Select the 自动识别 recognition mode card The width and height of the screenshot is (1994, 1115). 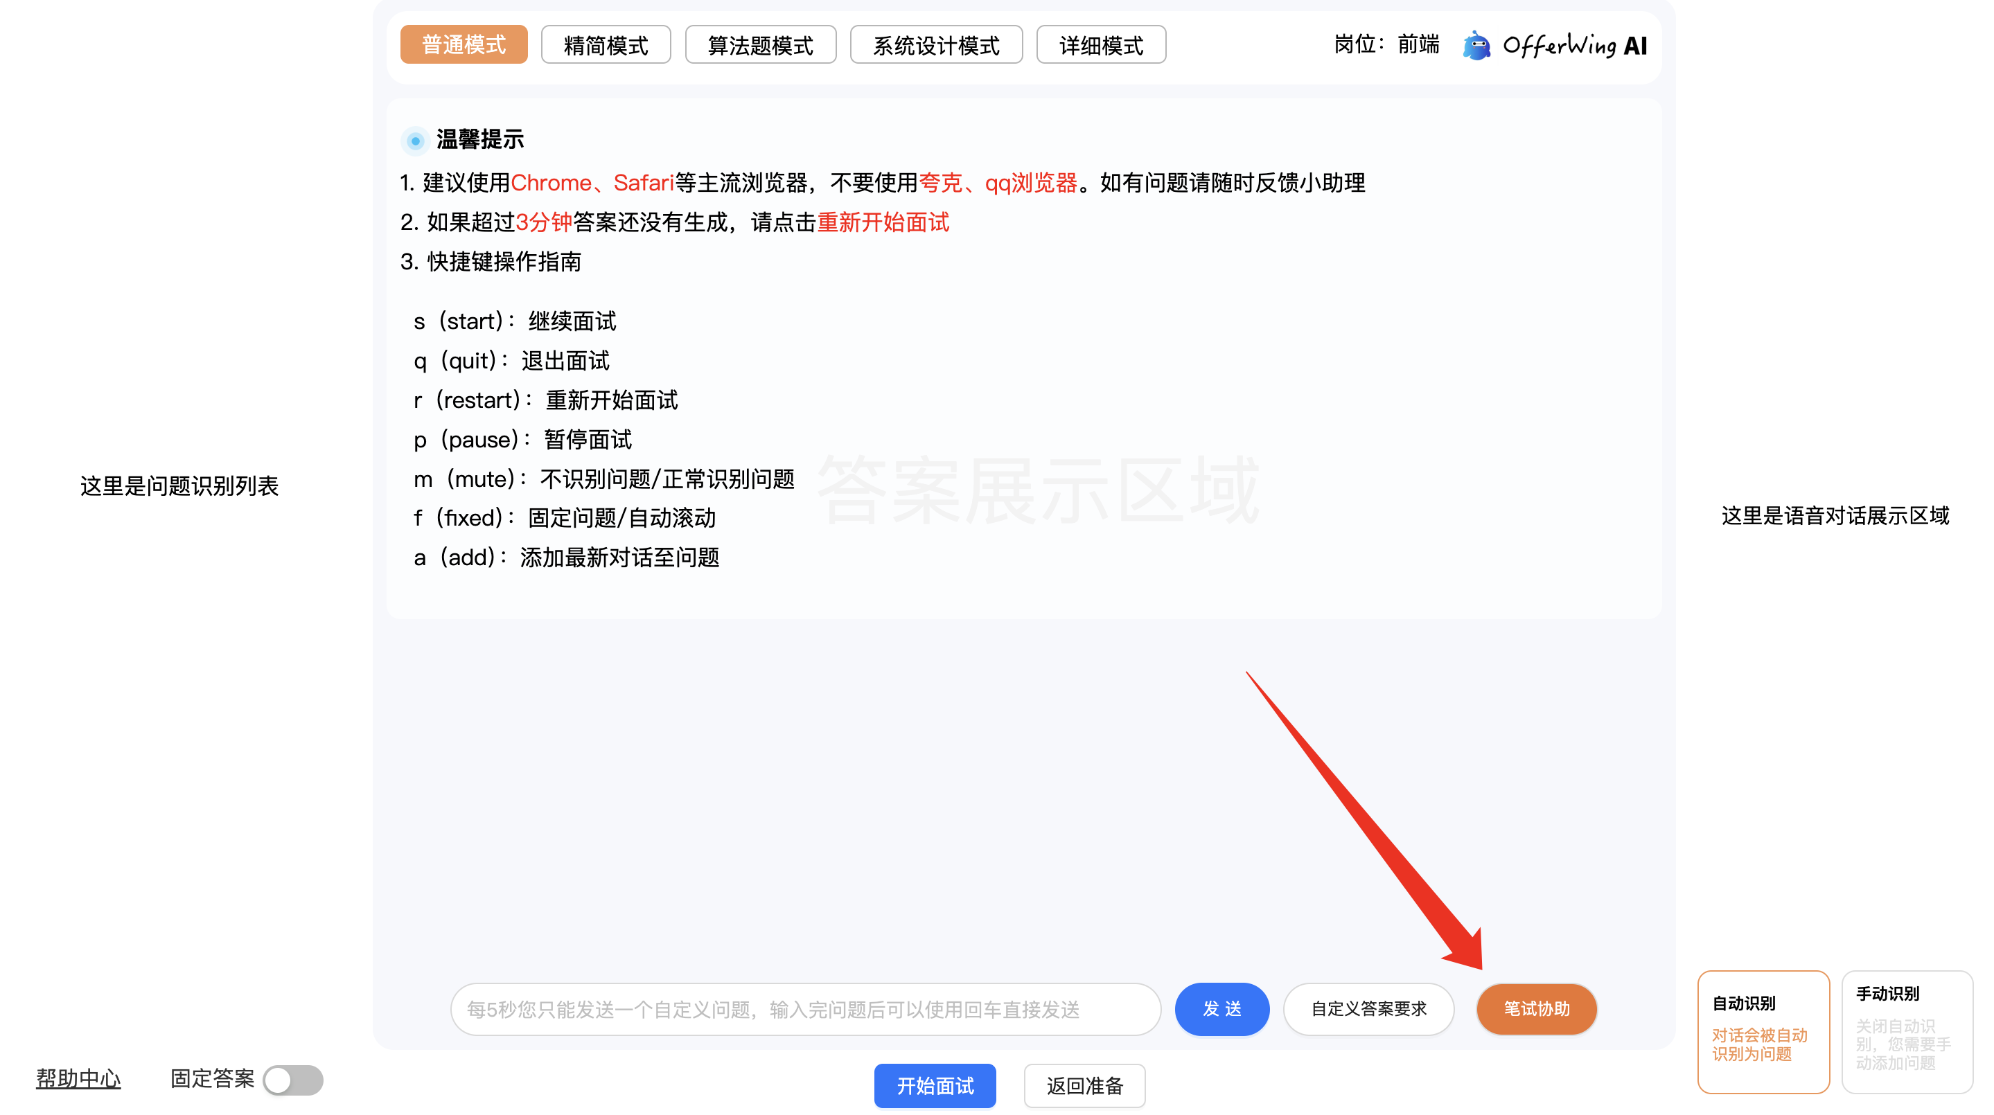pos(1763,1031)
